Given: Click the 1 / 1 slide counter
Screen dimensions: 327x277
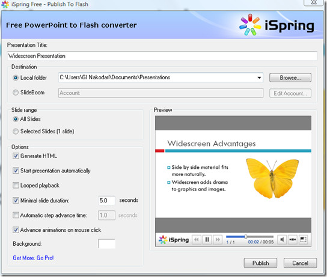Looking at the screenshot, I should click(x=230, y=242).
